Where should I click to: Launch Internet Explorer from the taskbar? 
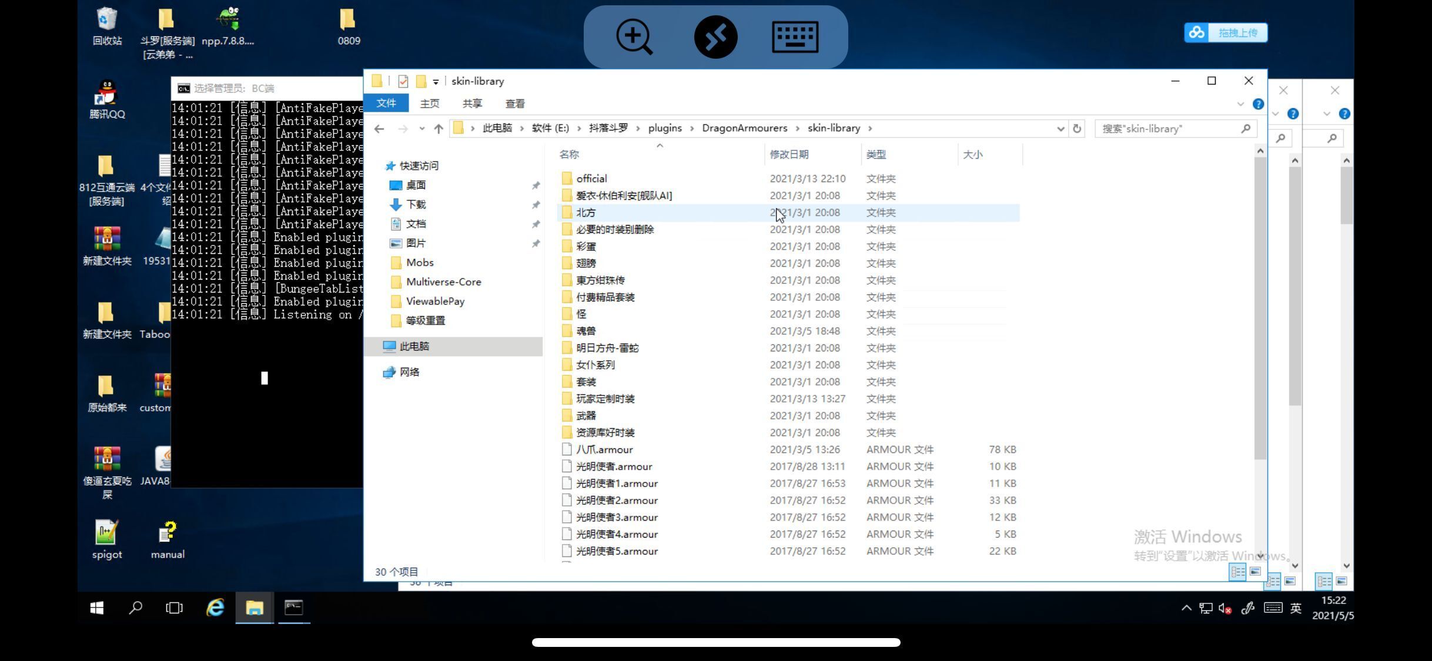tap(215, 608)
